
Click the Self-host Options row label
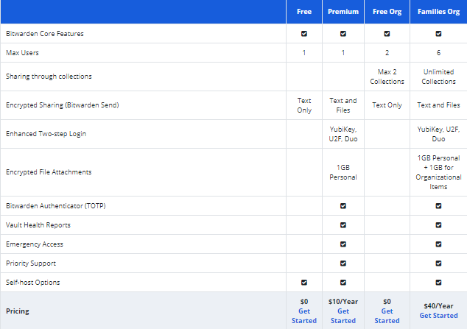(x=32, y=283)
